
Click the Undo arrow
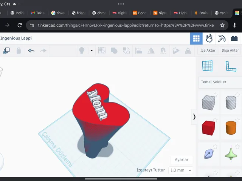click(x=31, y=51)
